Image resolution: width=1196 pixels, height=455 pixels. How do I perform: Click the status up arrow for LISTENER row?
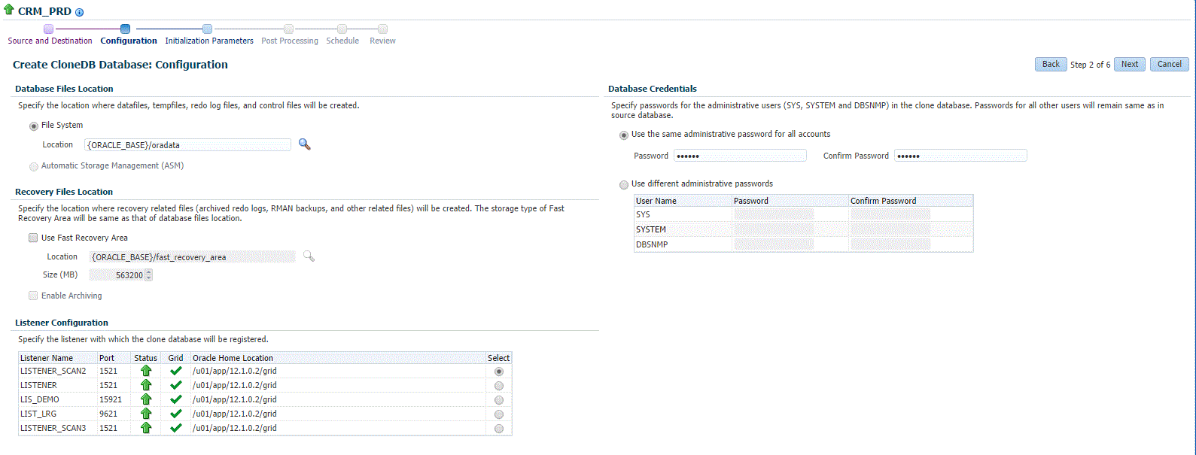click(x=146, y=385)
